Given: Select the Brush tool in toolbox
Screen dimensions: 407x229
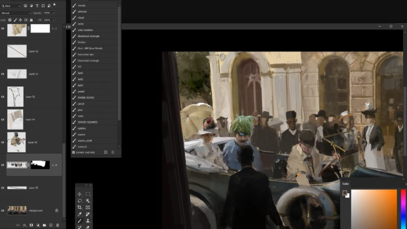Looking at the screenshot, I should [x=80, y=221].
